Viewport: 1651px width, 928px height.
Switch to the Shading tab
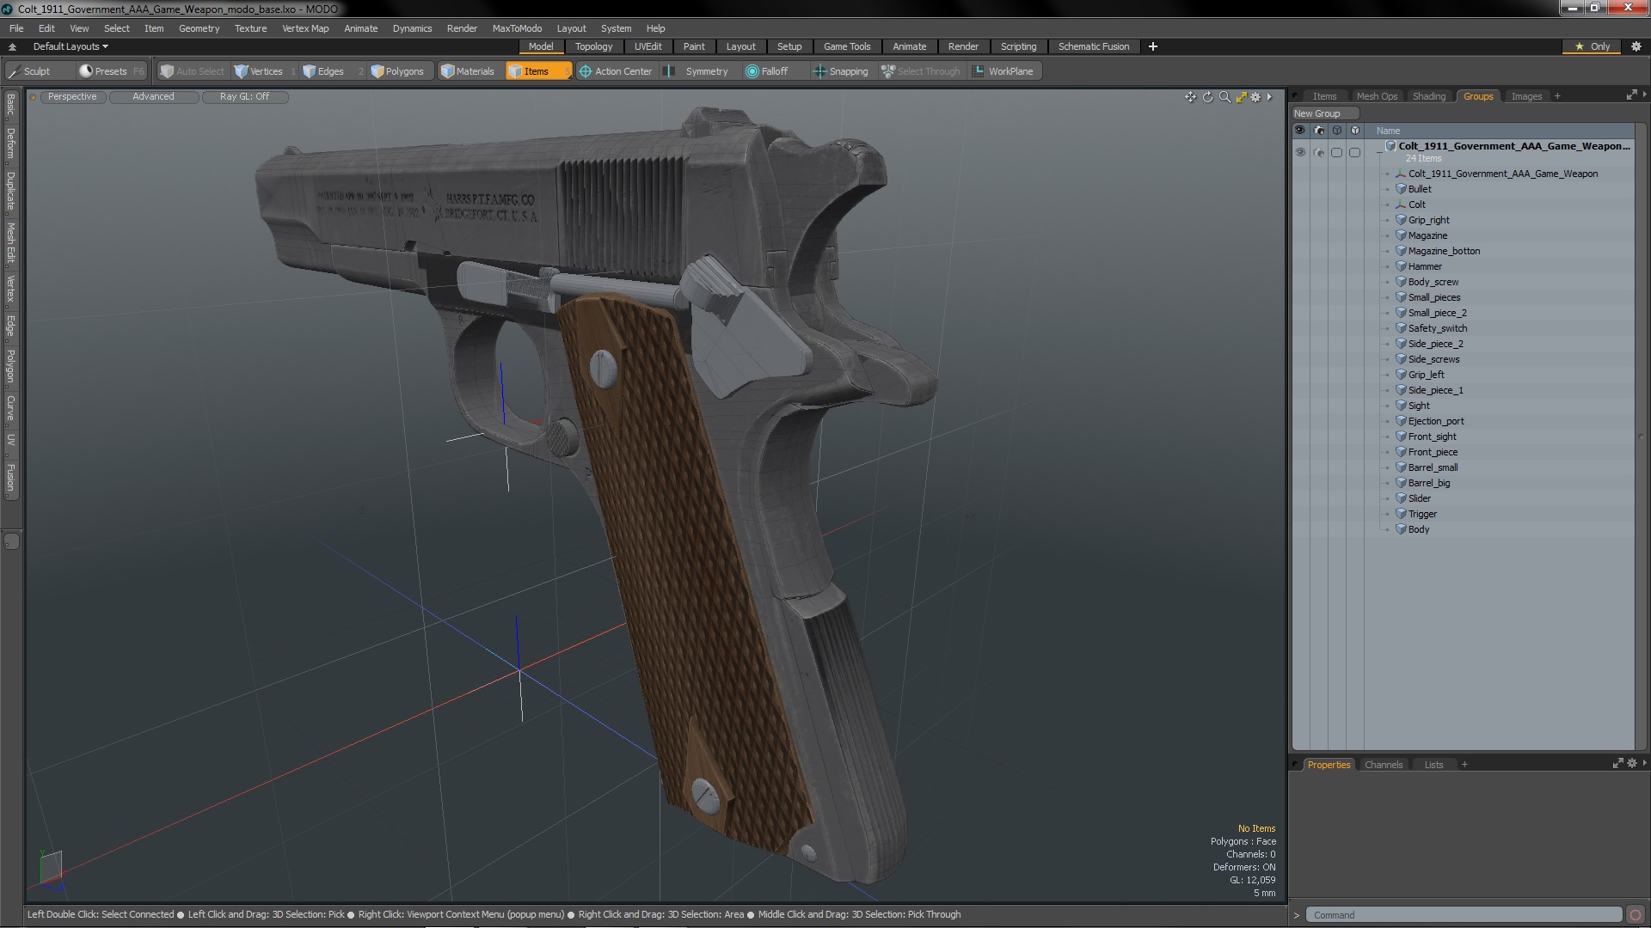tap(1428, 96)
